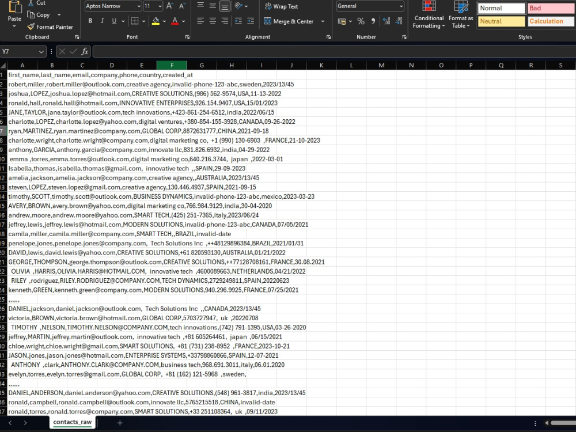The height and width of the screenshot is (432, 576).
Task: Open the Aptos Narrow font name dropdown
Action: click(x=138, y=6)
